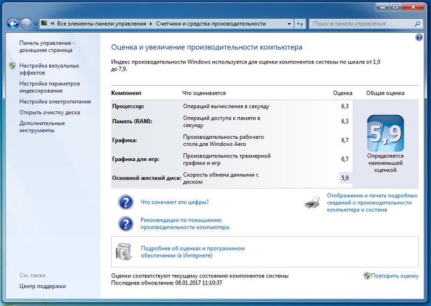Screen dimensions: 431x306
Task: Refresh the page with the refresh button
Action: click(x=300, y=24)
